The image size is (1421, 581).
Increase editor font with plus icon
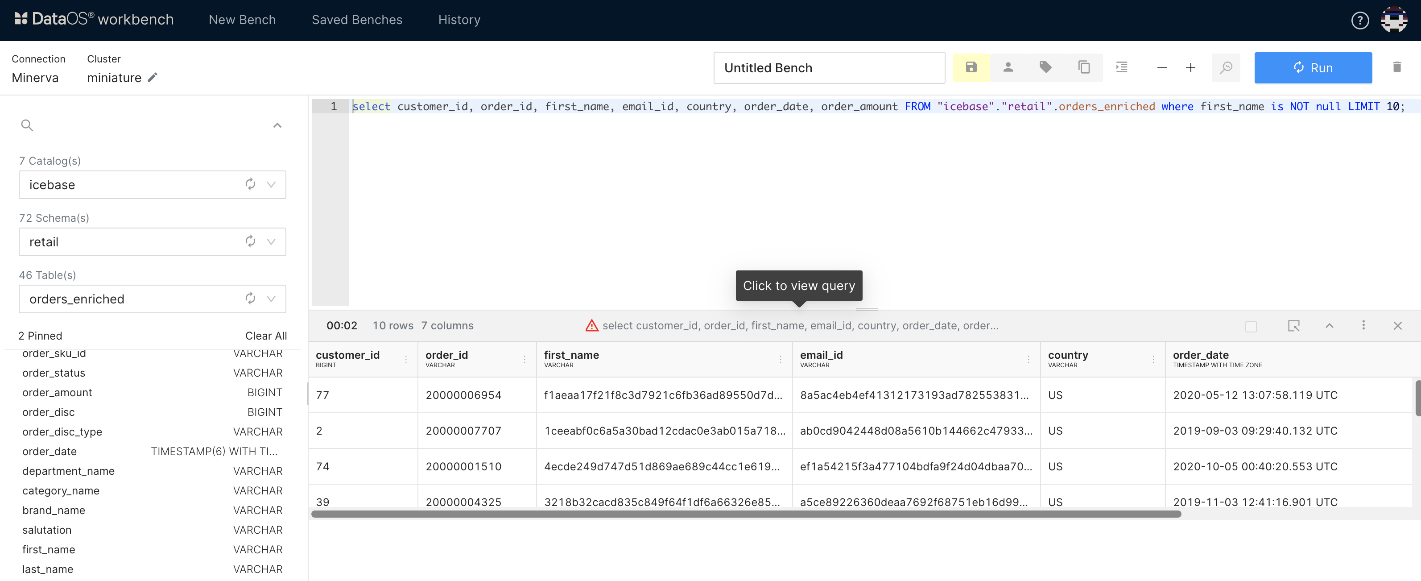(x=1190, y=68)
